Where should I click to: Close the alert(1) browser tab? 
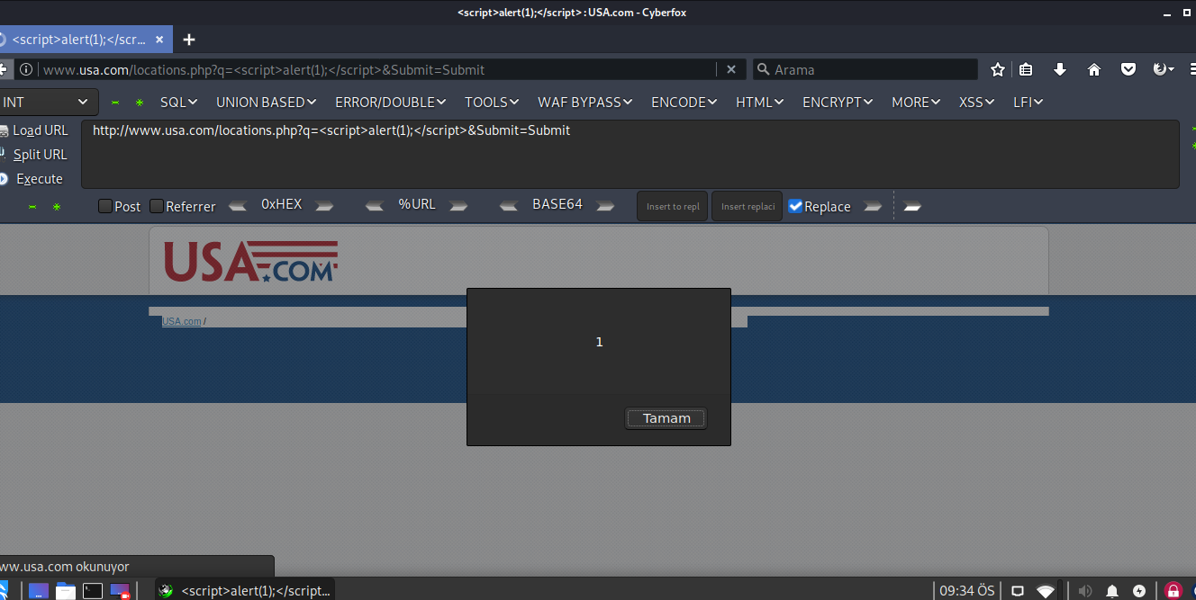tap(160, 40)
